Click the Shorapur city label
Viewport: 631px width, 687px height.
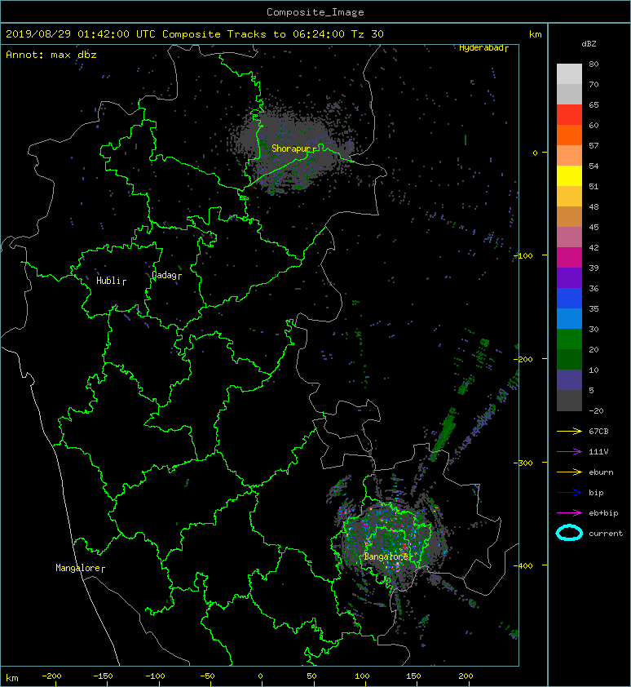pyautogui.click(x=291, y=148)
